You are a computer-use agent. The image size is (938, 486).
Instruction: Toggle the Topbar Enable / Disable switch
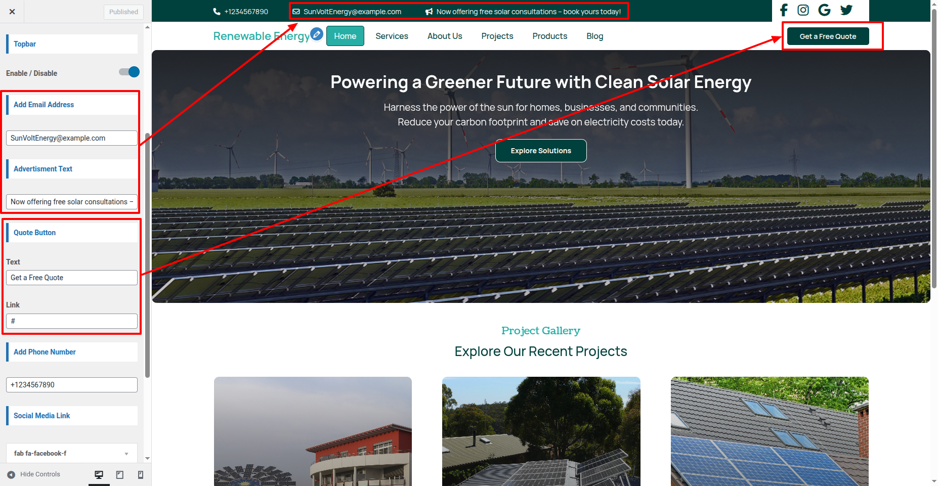pos(129,72)
